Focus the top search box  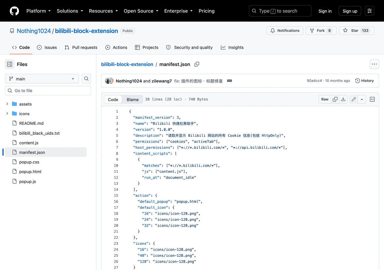click(x=280, y=11)
